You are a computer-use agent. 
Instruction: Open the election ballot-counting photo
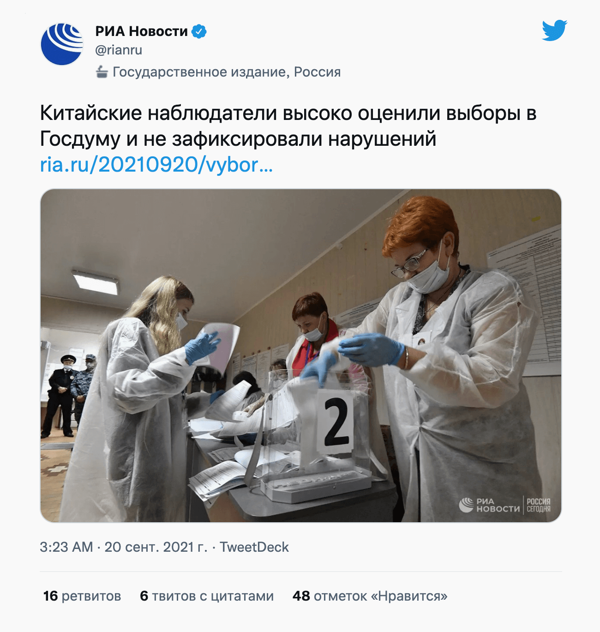[x=301, y=355]
